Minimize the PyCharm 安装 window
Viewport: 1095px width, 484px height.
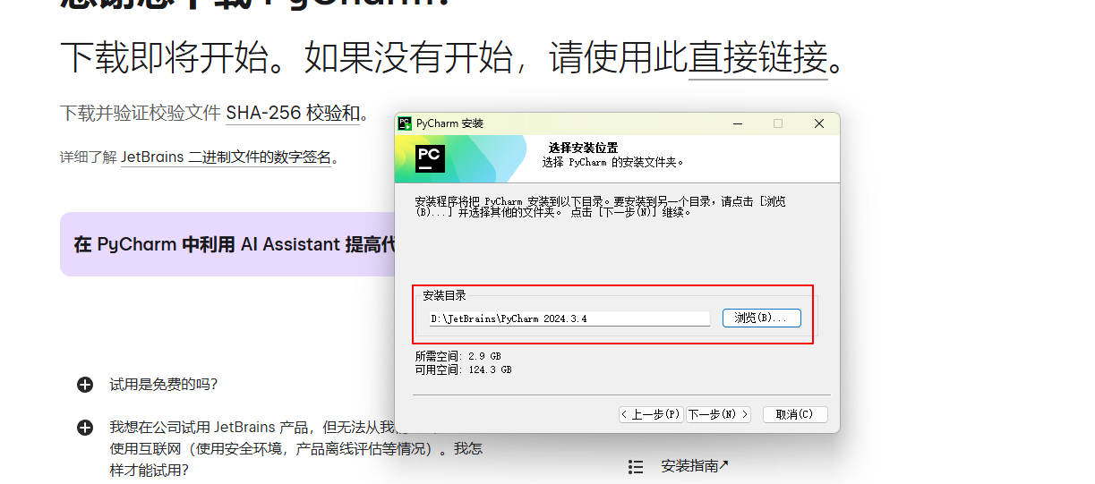[737, 123]
